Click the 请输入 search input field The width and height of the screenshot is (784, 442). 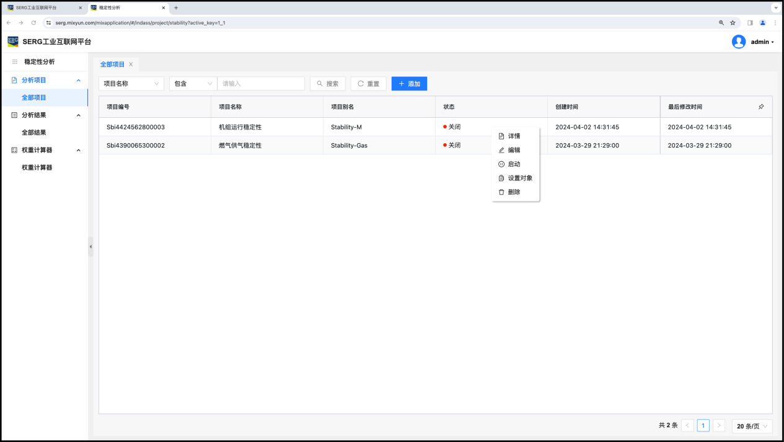pyautogui.click(x=261, y=84)
